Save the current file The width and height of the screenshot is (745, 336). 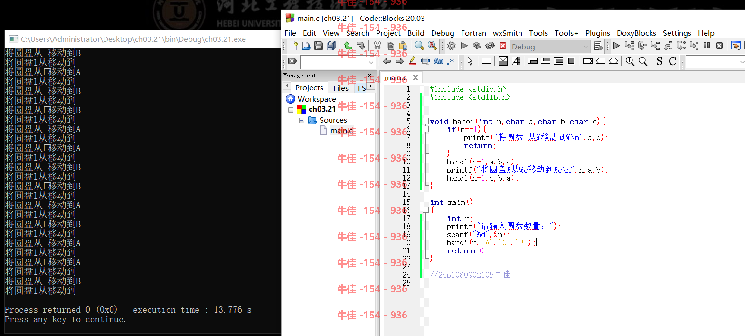(x=319, y=46)
